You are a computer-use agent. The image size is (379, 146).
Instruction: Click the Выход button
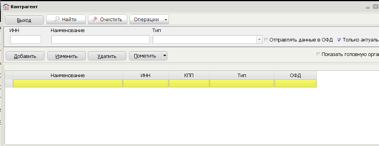tap(24, 20)
